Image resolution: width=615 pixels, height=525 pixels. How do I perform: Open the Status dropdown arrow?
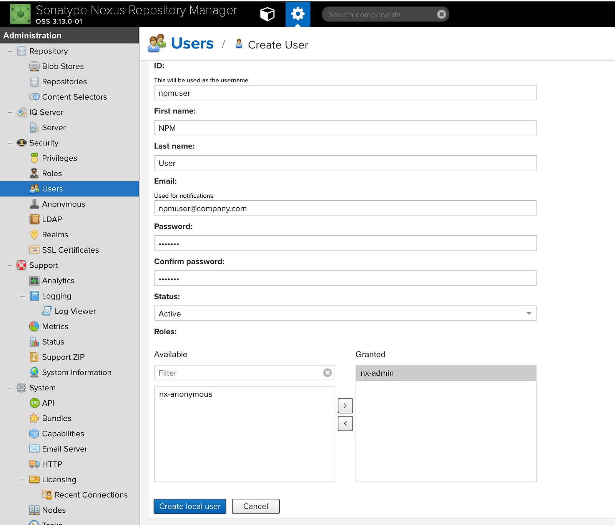point(529,313)
